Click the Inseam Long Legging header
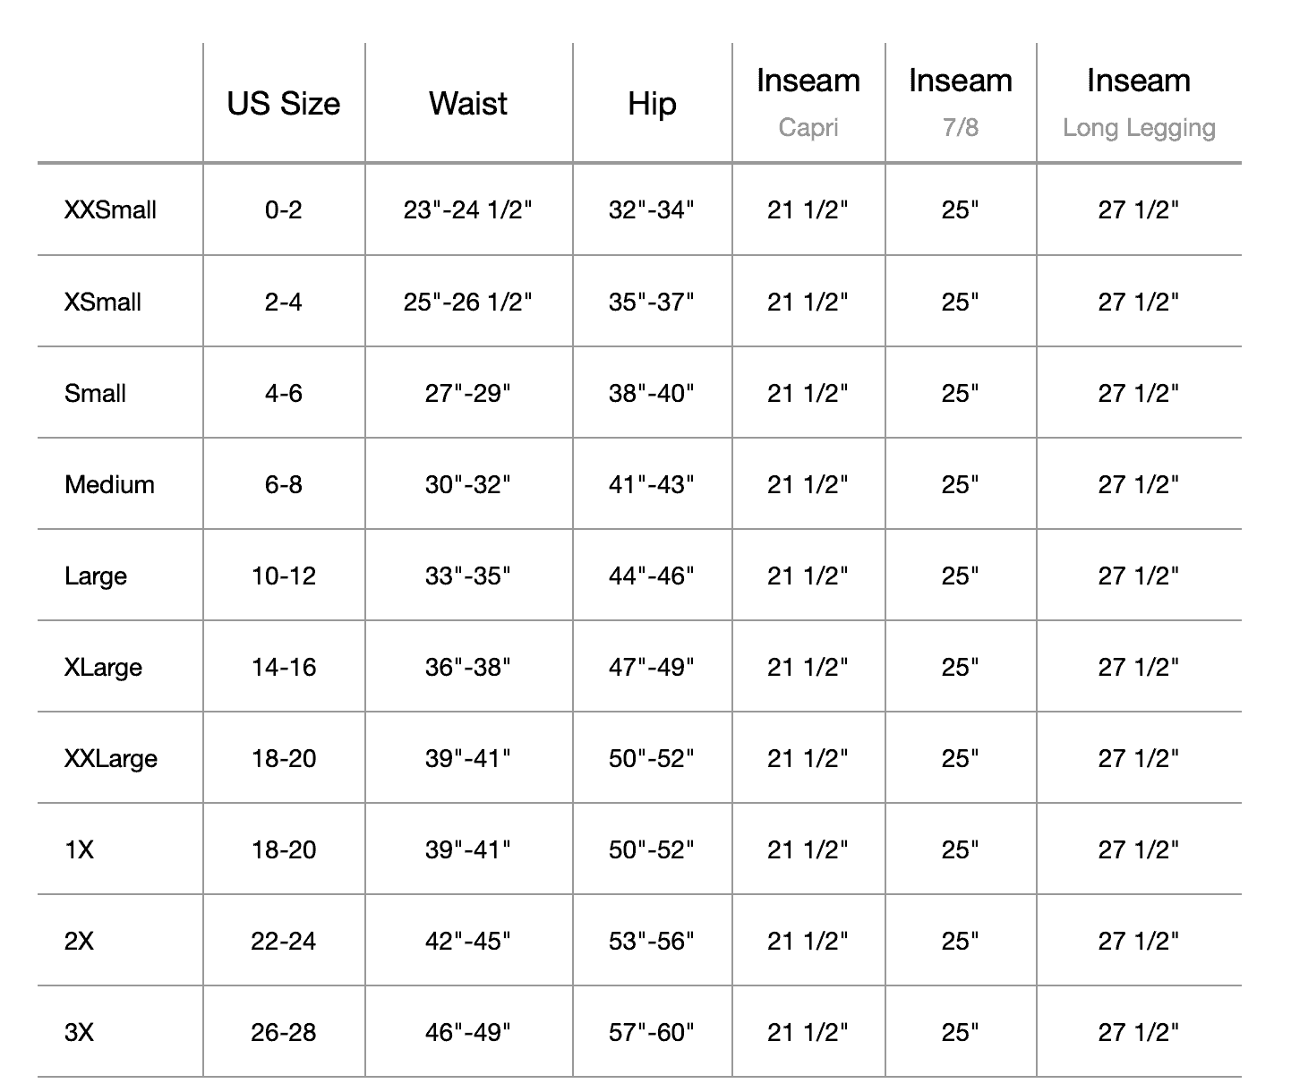This screenshot has height=1092, width=1291. coord(1139,103)
